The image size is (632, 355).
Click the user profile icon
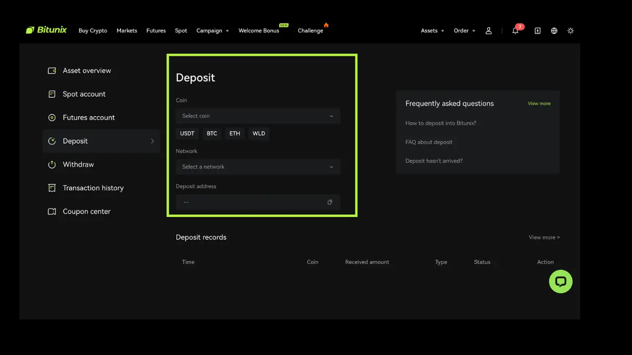(x=489, y=31)
